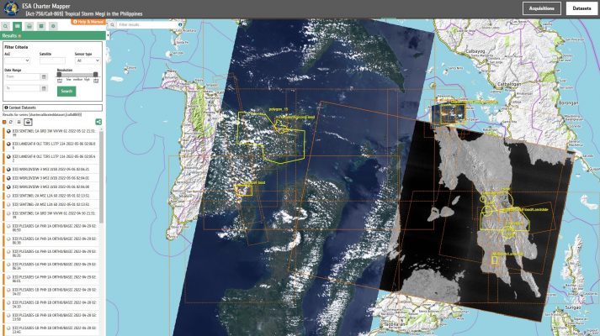Open calendar picker for From date
600x336 pixels.
coord(44,76)
